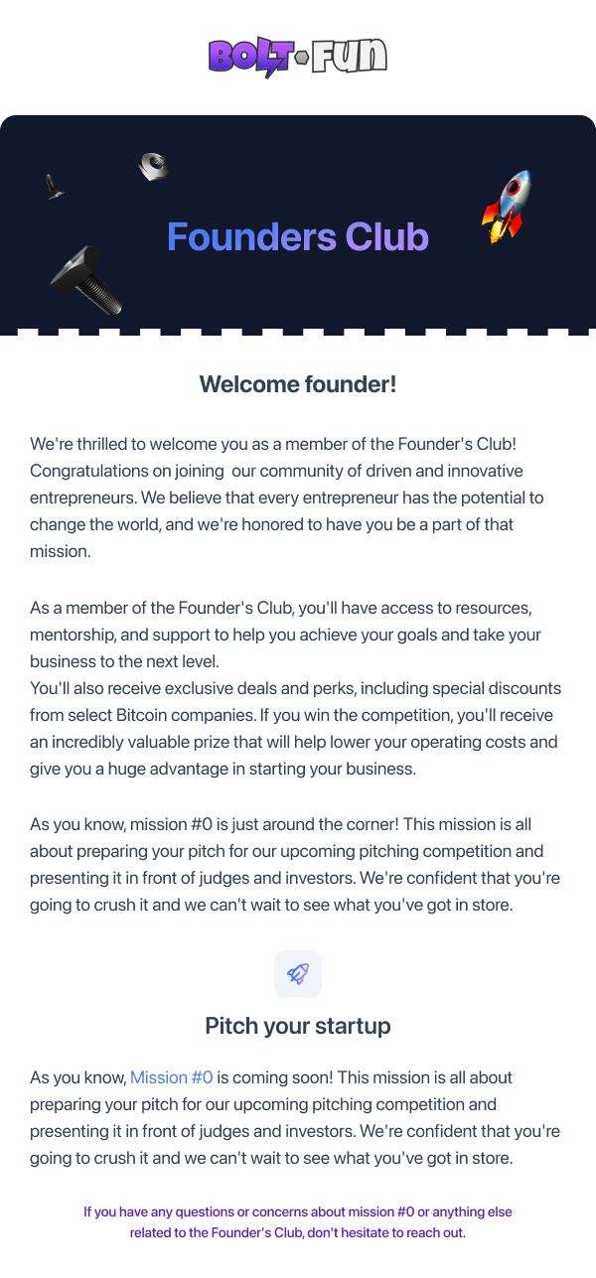
Task: Click the Founders Club banner title
Action: click(298, 237)
